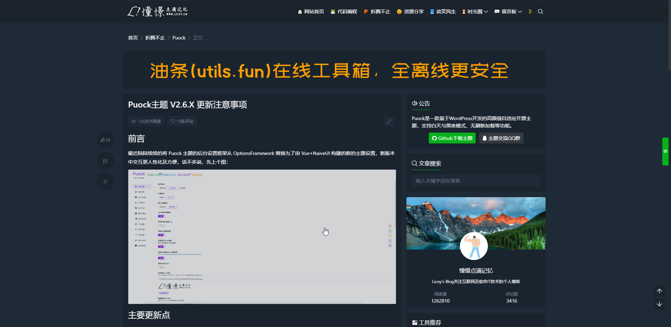The height and width of the screenshot is (327, 671).
Task: Toggle dark mode with the moon icon
Action: point(530,12)
